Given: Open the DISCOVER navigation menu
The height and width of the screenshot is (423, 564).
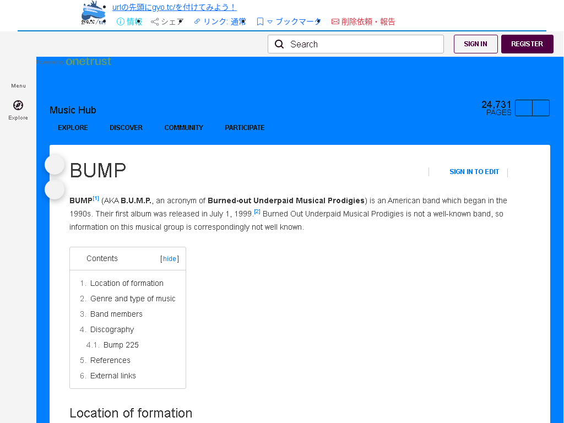Looking at the screenshot, I should [126, 128].
